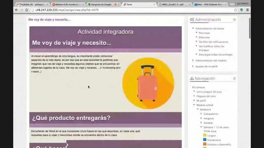Open Ver/Calificar todas las entregas
Image resolution: width=264 pixels, height=148 pixels.
212,48
